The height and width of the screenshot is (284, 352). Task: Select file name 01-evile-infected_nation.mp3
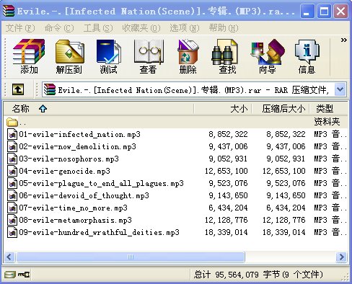tap(79, 134)
